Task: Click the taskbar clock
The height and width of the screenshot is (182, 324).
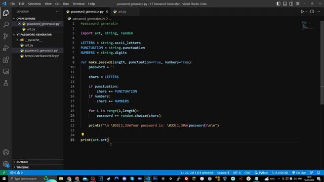Action: (309, 178)
